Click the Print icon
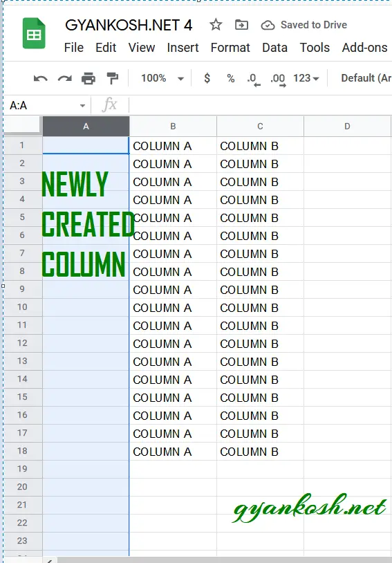Viewport: 392px width, 563px height. (x=88, y=78)
